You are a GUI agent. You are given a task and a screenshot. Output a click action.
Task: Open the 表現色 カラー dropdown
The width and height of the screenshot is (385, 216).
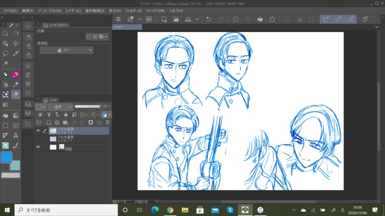coord(66,50)
